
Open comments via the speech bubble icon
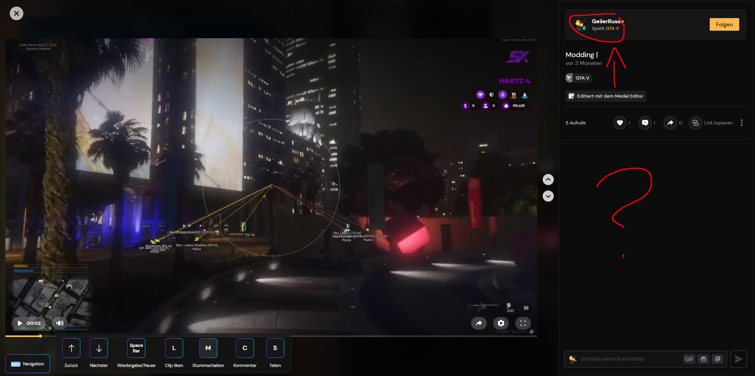click(645, 123)
